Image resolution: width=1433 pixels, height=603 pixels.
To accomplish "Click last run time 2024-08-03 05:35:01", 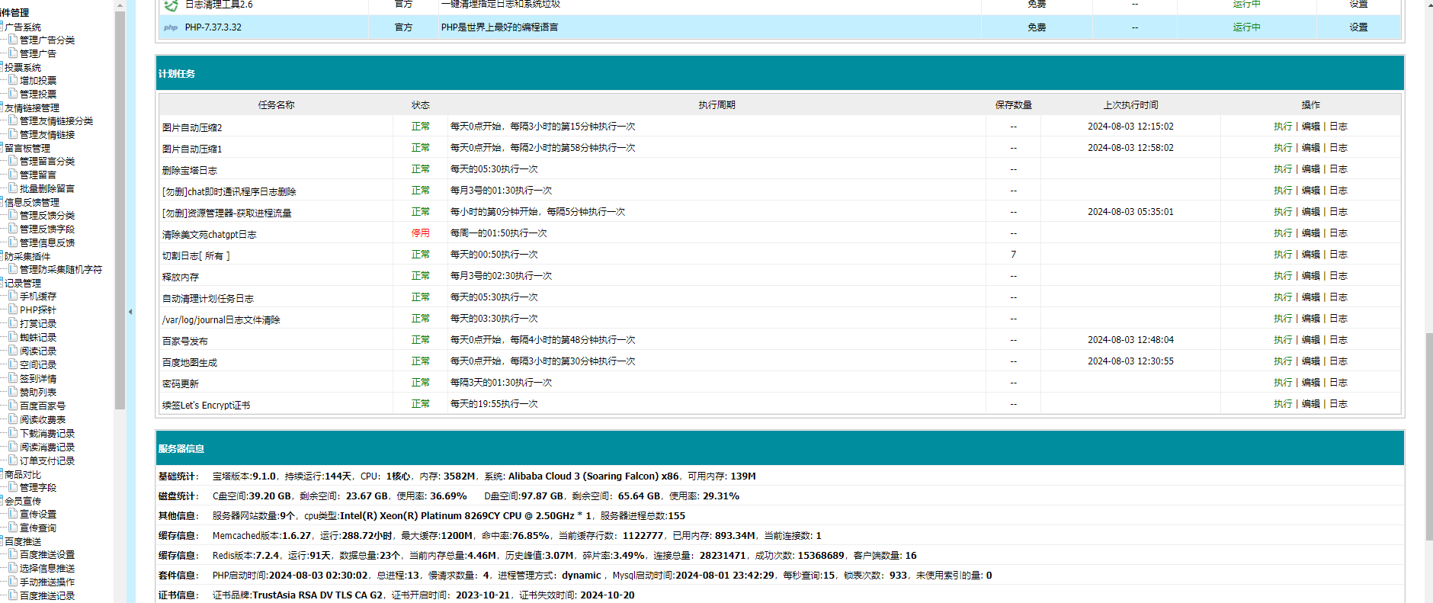I will (1130, 212).
